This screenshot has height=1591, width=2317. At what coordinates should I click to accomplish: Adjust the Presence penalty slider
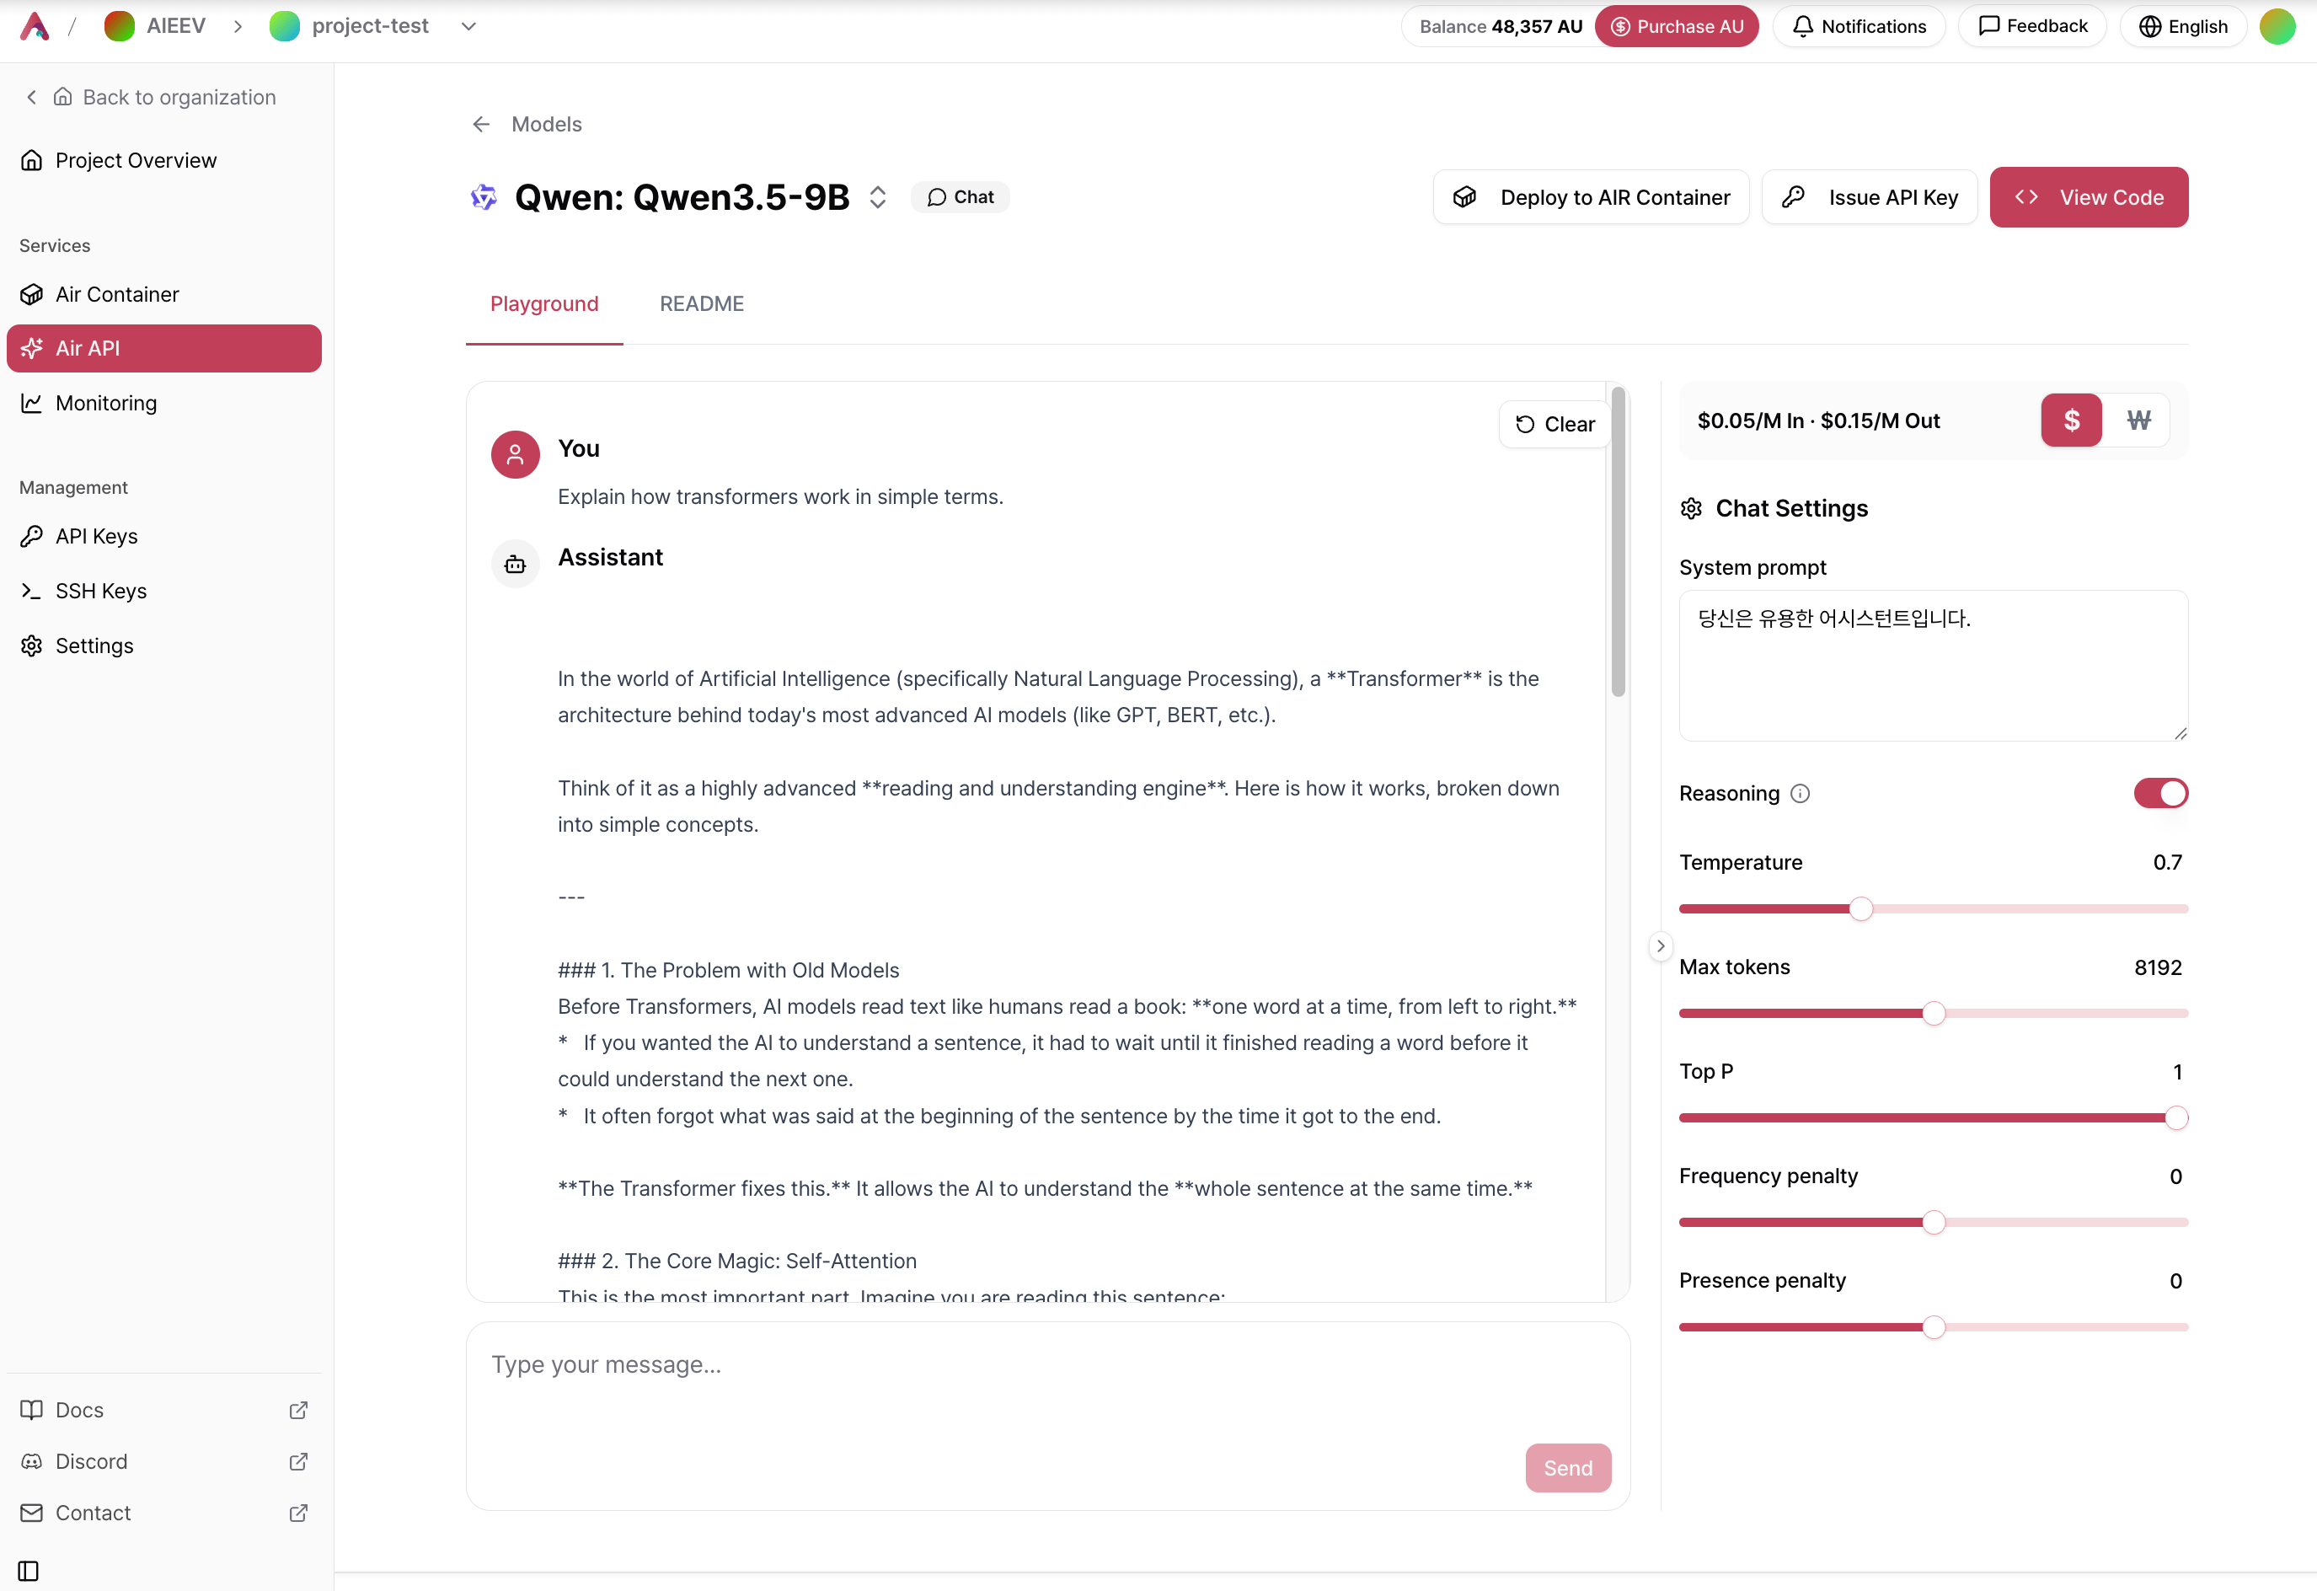click(x=1933, y=1328)
